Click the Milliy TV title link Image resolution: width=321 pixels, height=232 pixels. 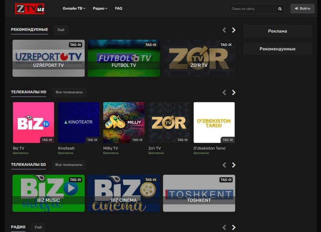(111, 148)
